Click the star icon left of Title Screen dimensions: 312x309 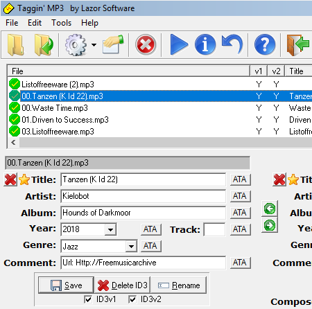(24, 179)
